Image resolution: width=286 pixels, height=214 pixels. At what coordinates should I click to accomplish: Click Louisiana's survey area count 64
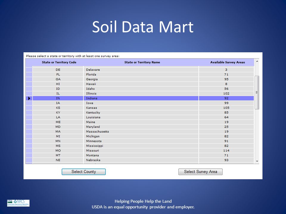pyautogui.click(x=226, y=117)
